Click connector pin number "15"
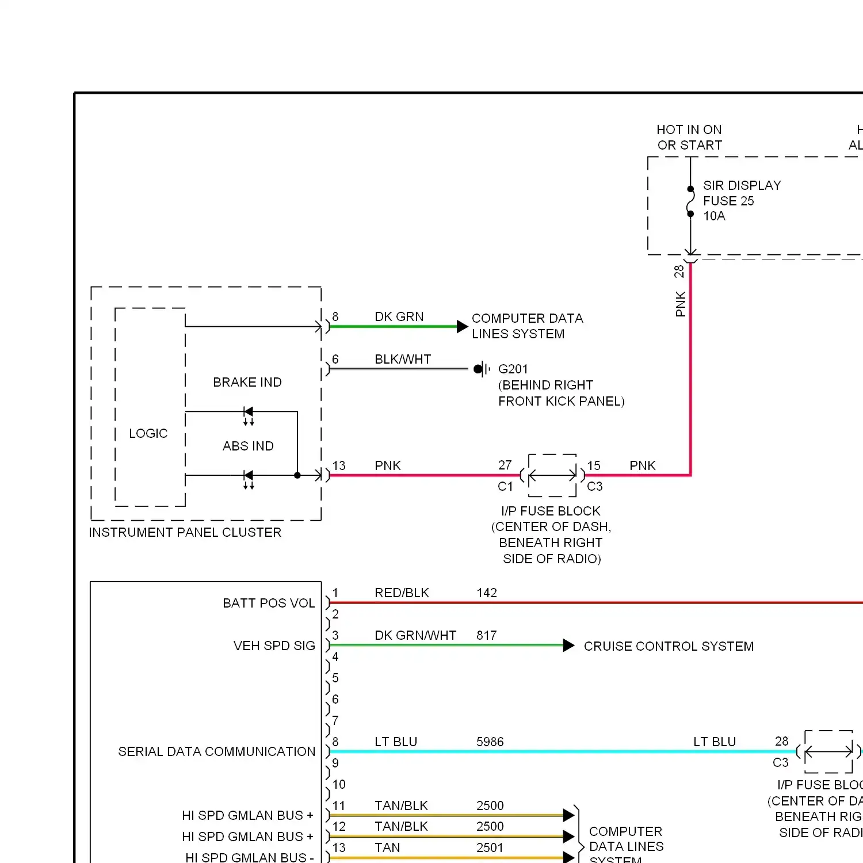 coord(594,466)
